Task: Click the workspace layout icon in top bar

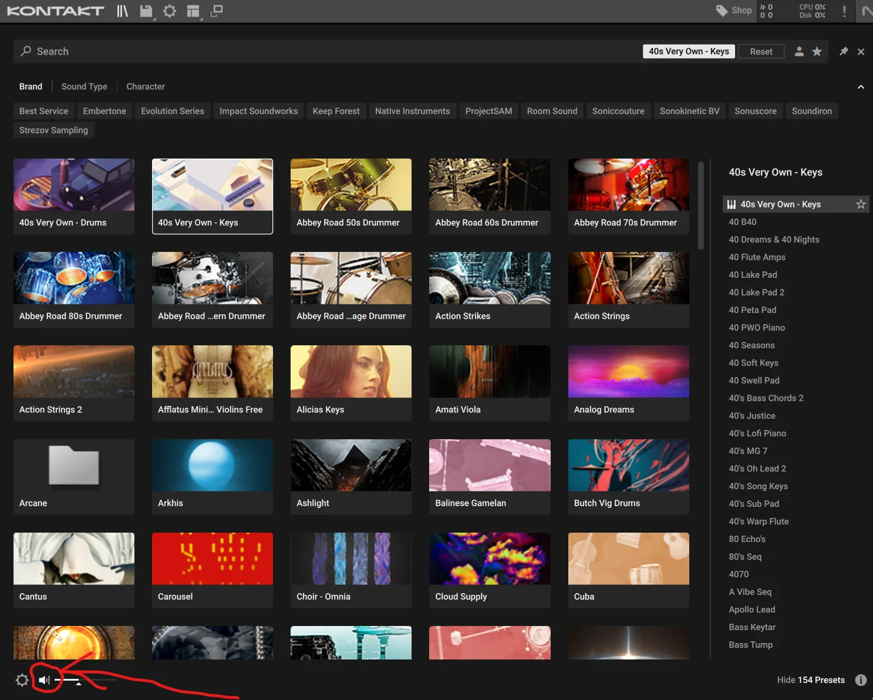Action: [x=193, y=11]
